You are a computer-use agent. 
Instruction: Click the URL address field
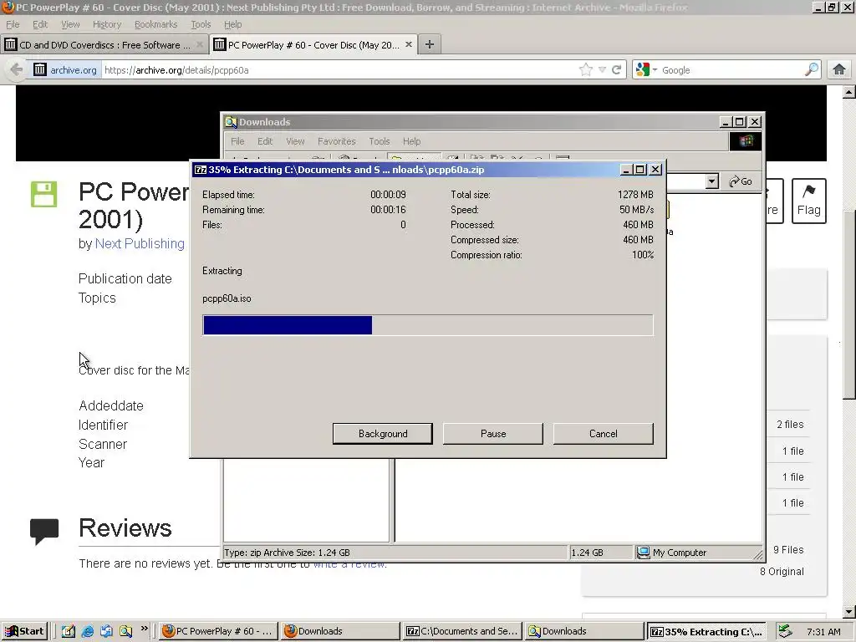339,70
